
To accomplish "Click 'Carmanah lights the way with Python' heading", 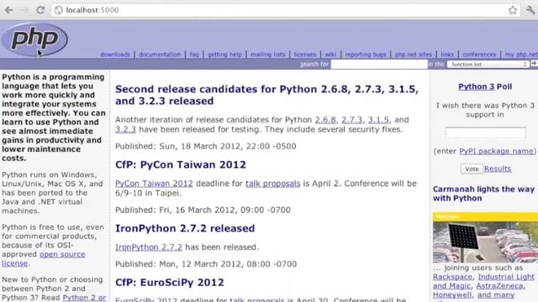I will tap(483, 194).
